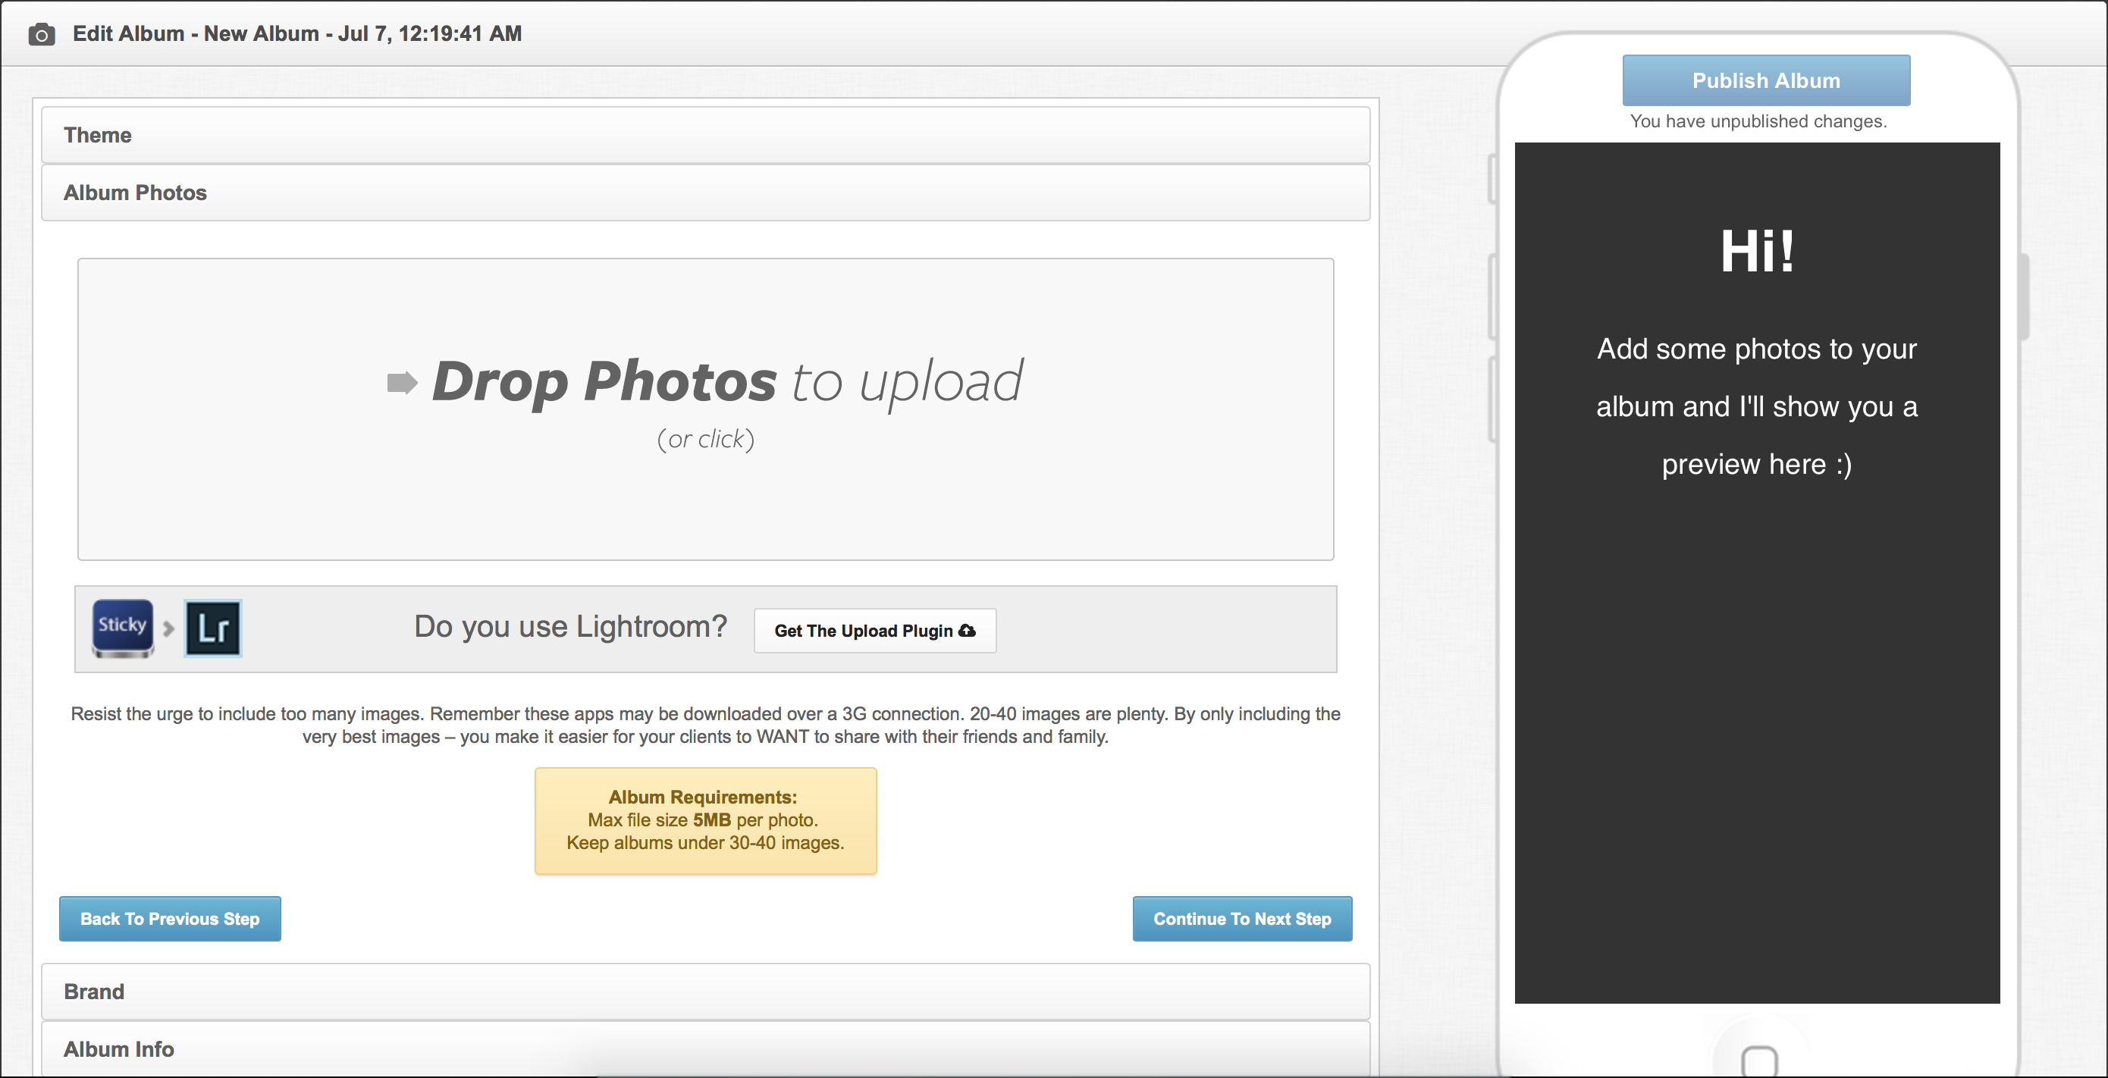Screen dimensions: 2108x1078
Task: Expand the Theme section
Action: pyautogui.click(x=705, y=135)
